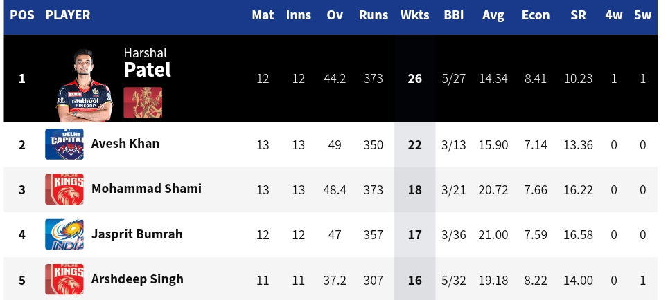
Task: Open Harshal Patel player name link
Action: (147, 64)
